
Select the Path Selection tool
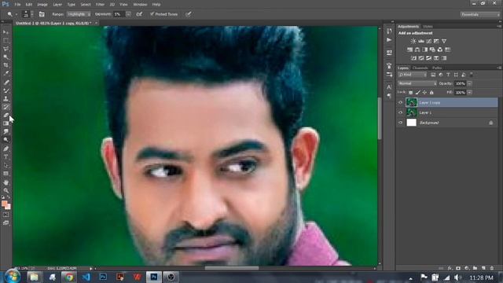pyautogui.click(x=6, y=166)
